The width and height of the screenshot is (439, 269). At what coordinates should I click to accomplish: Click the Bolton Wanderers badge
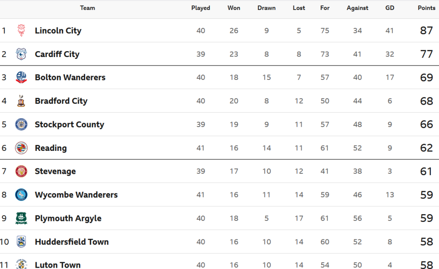[21, 77]
